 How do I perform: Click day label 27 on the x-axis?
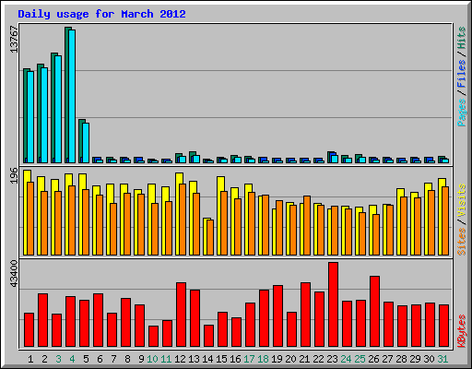387,359
